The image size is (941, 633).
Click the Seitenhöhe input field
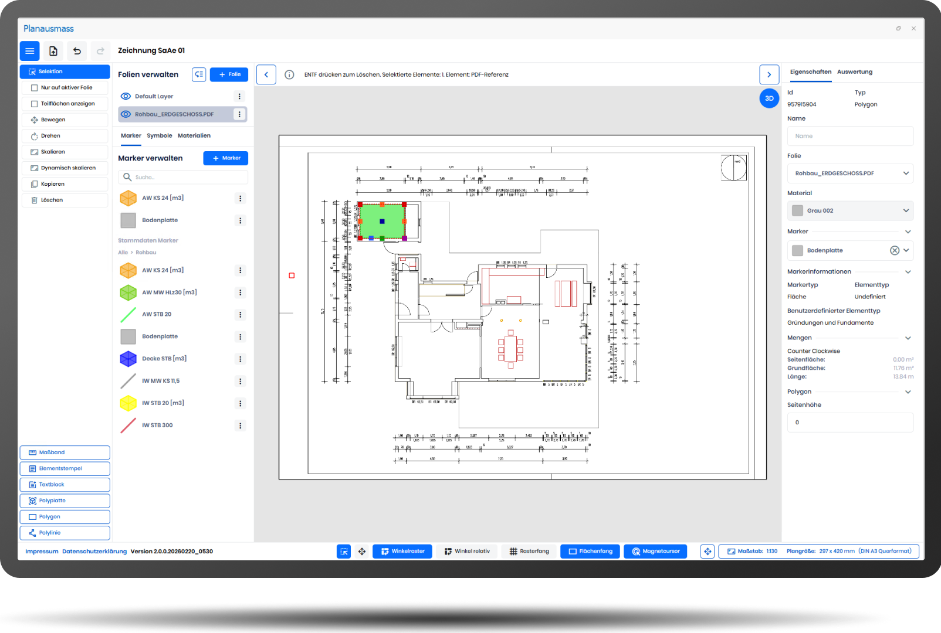[x=850, y=423]
